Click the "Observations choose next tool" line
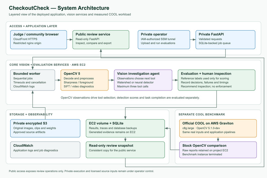 [x=136, y=79]
